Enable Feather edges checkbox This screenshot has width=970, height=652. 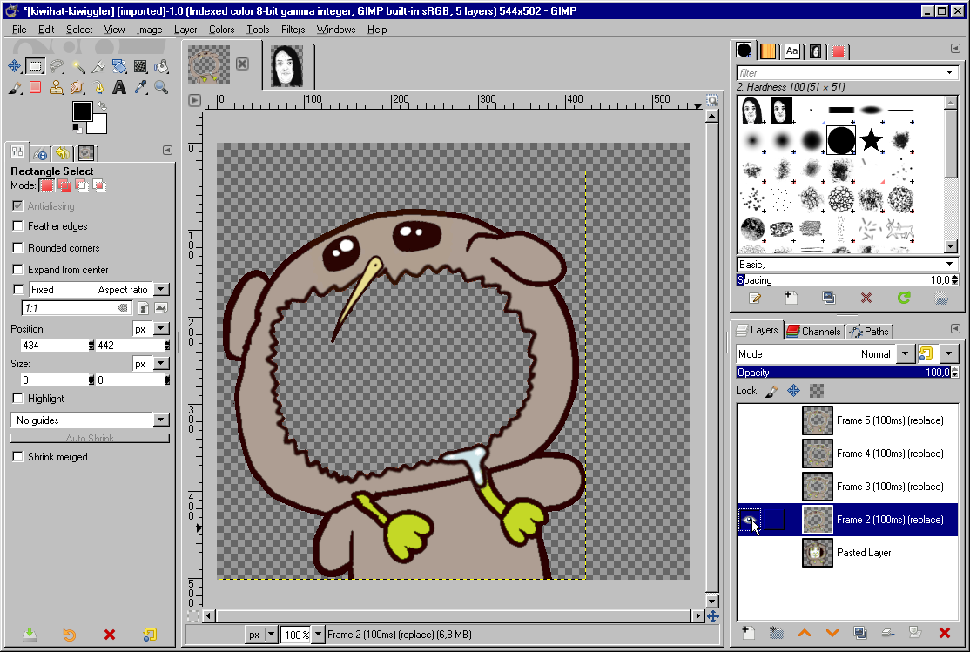tap(18, 226)
